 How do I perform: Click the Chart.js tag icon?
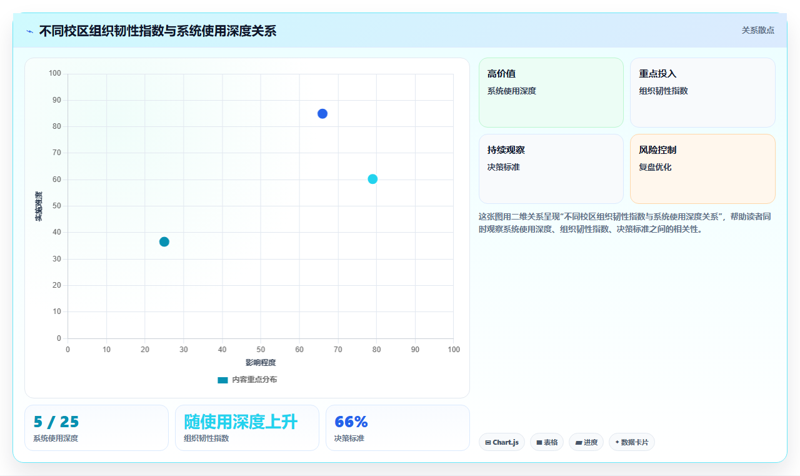point(488,442)
